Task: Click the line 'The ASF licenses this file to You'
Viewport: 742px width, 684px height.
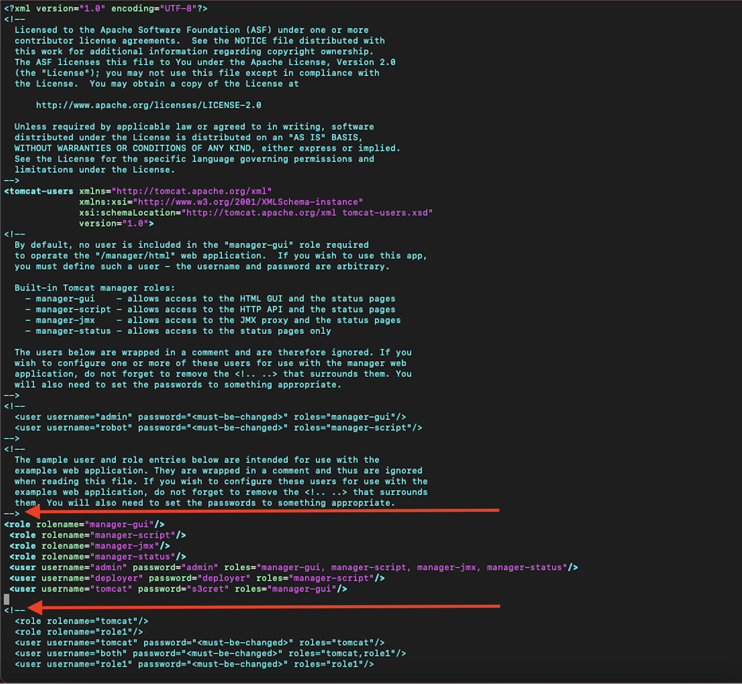Action: click(205, 62)
